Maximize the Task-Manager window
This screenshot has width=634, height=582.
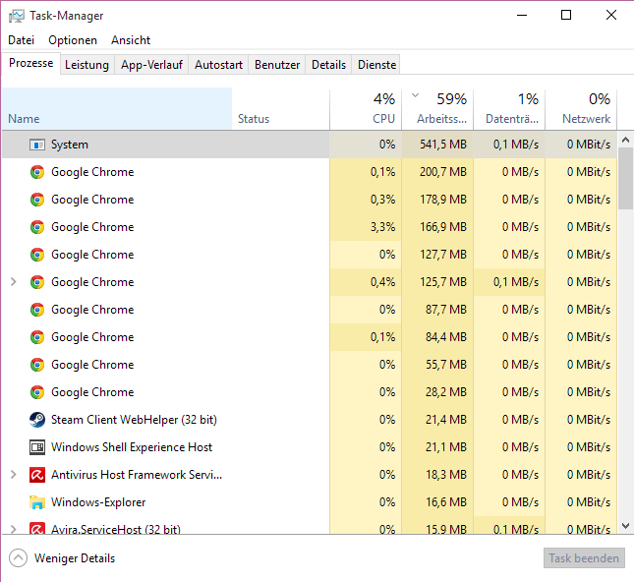click(x=566, y=16)
